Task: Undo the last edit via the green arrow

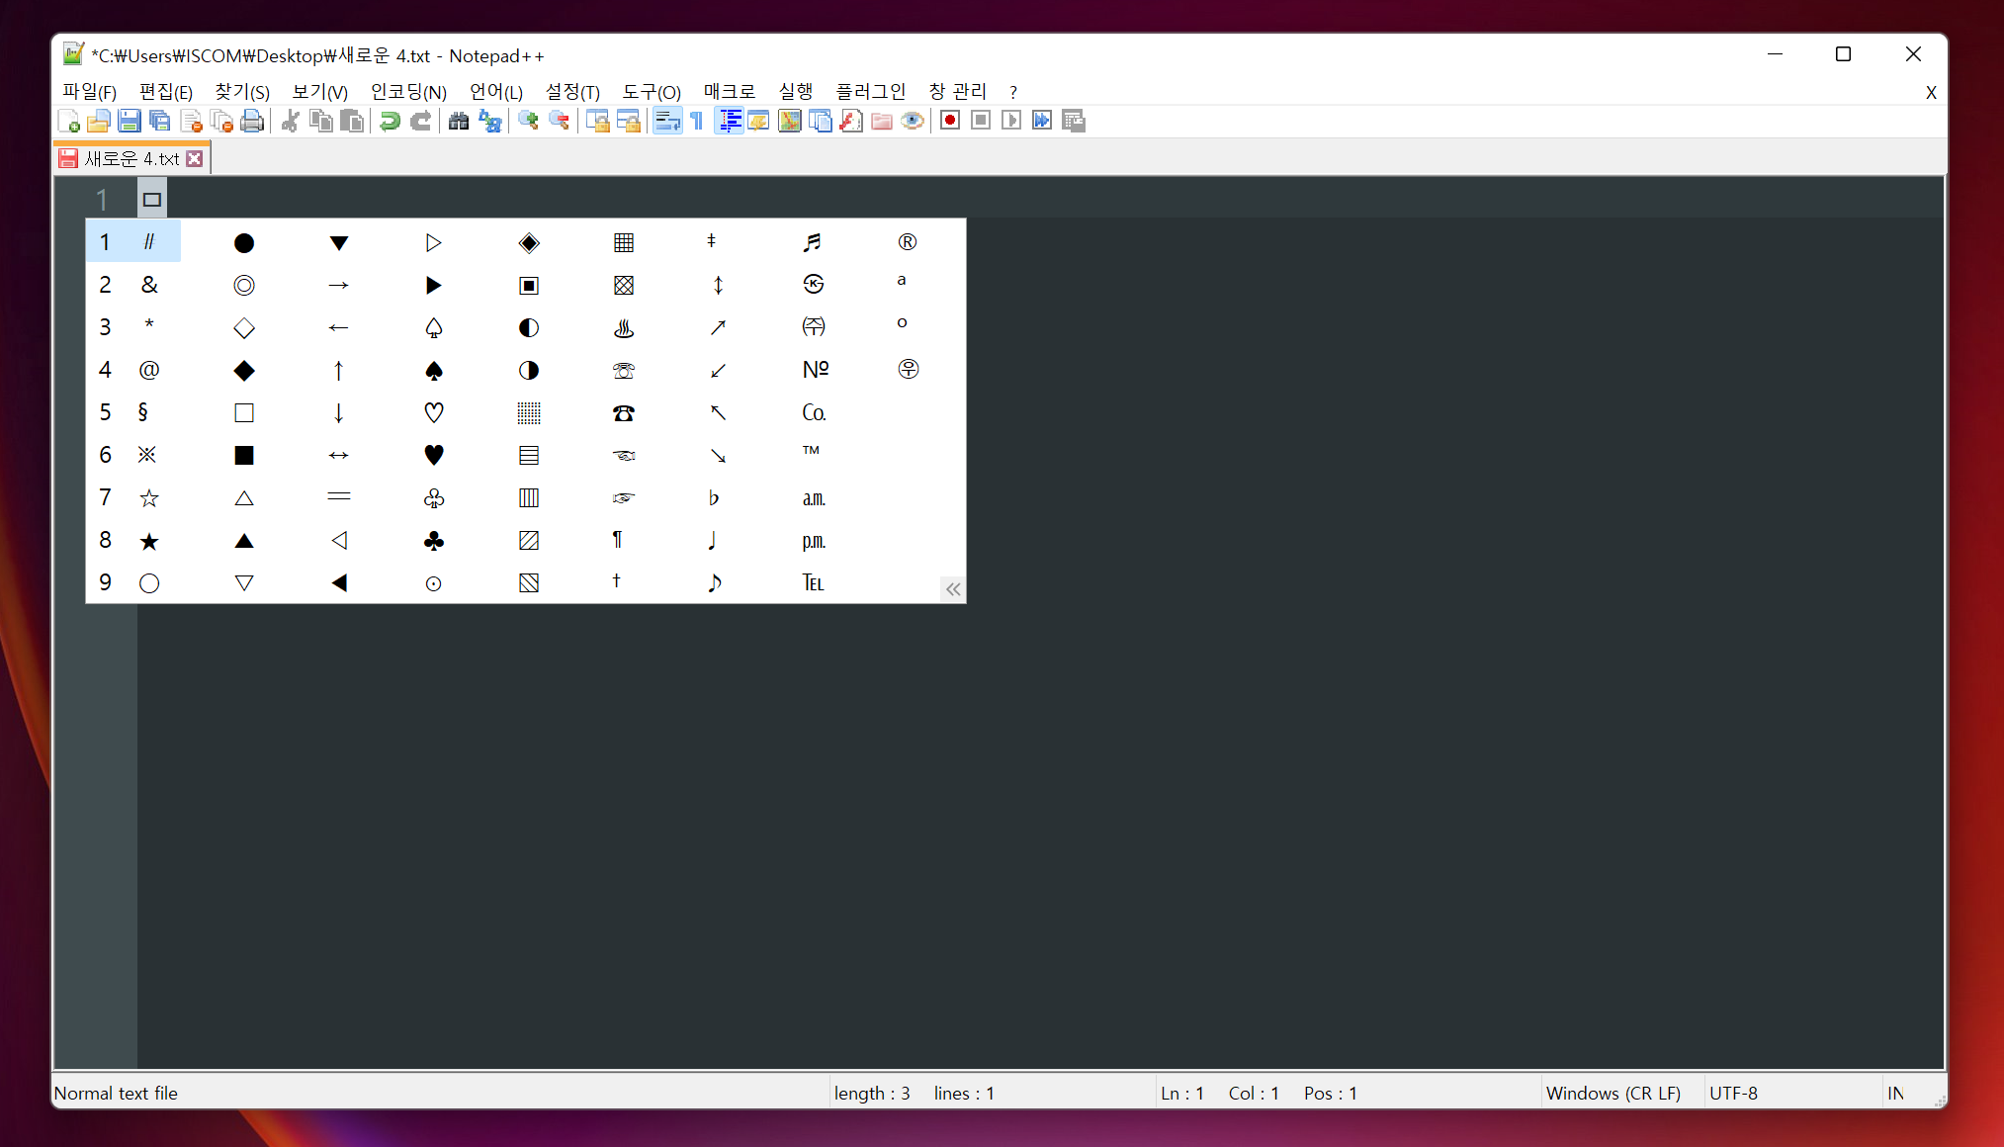Action: tap(391, 121)
